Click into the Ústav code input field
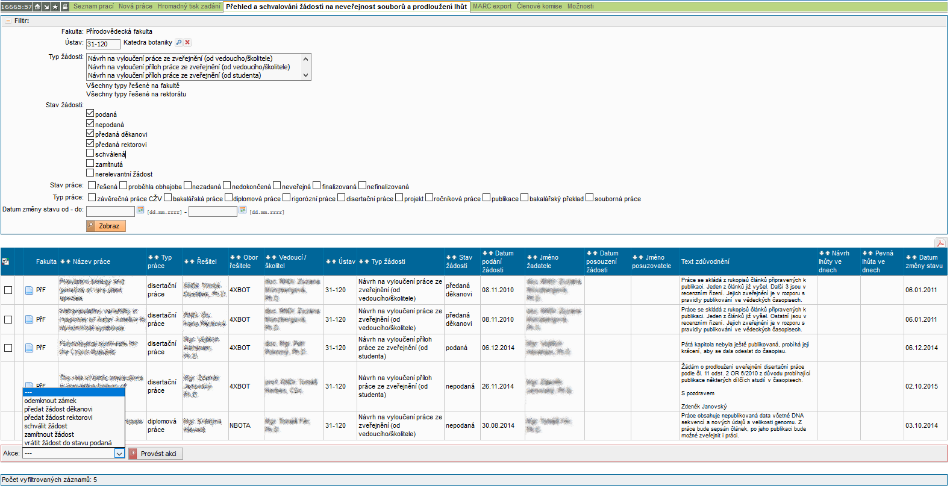The width and height of the screenshot is (950, 488). (102, 44)
